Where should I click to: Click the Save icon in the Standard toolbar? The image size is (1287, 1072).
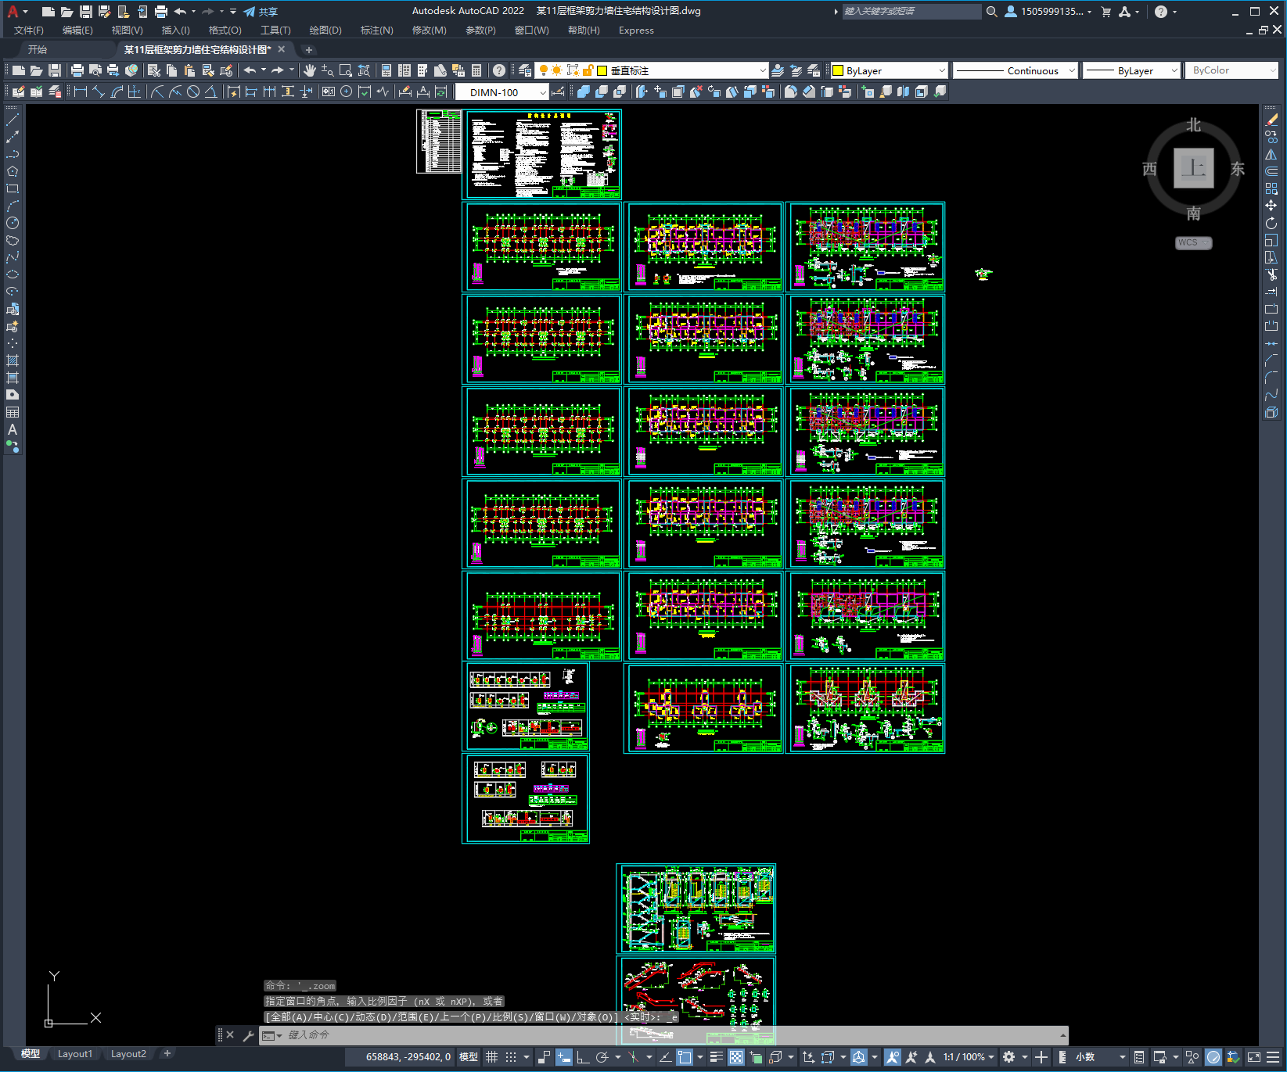(55, 70)
